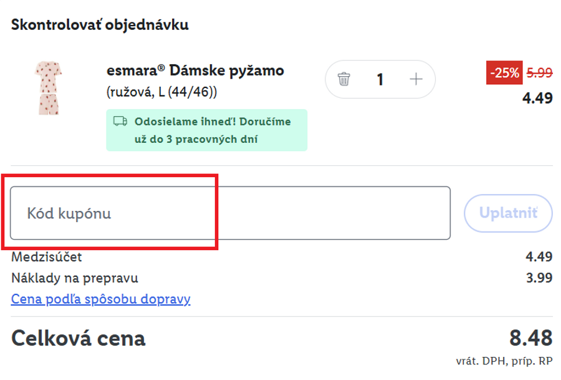Select the discounted price 4.49
This screenshot has width=561, height=380.
(x=538, y=98)
